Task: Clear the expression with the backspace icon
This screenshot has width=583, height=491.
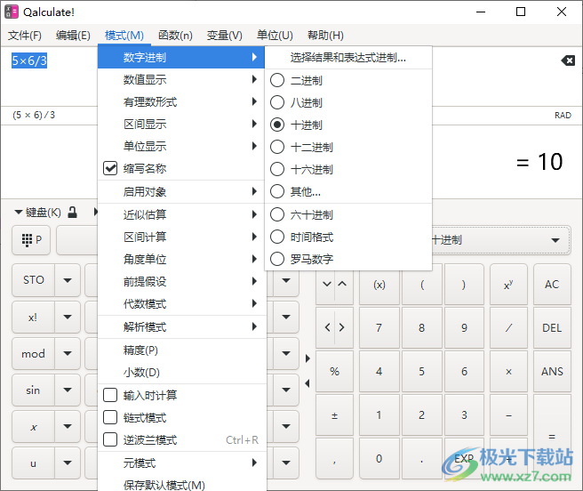Action: click(568, 60)
